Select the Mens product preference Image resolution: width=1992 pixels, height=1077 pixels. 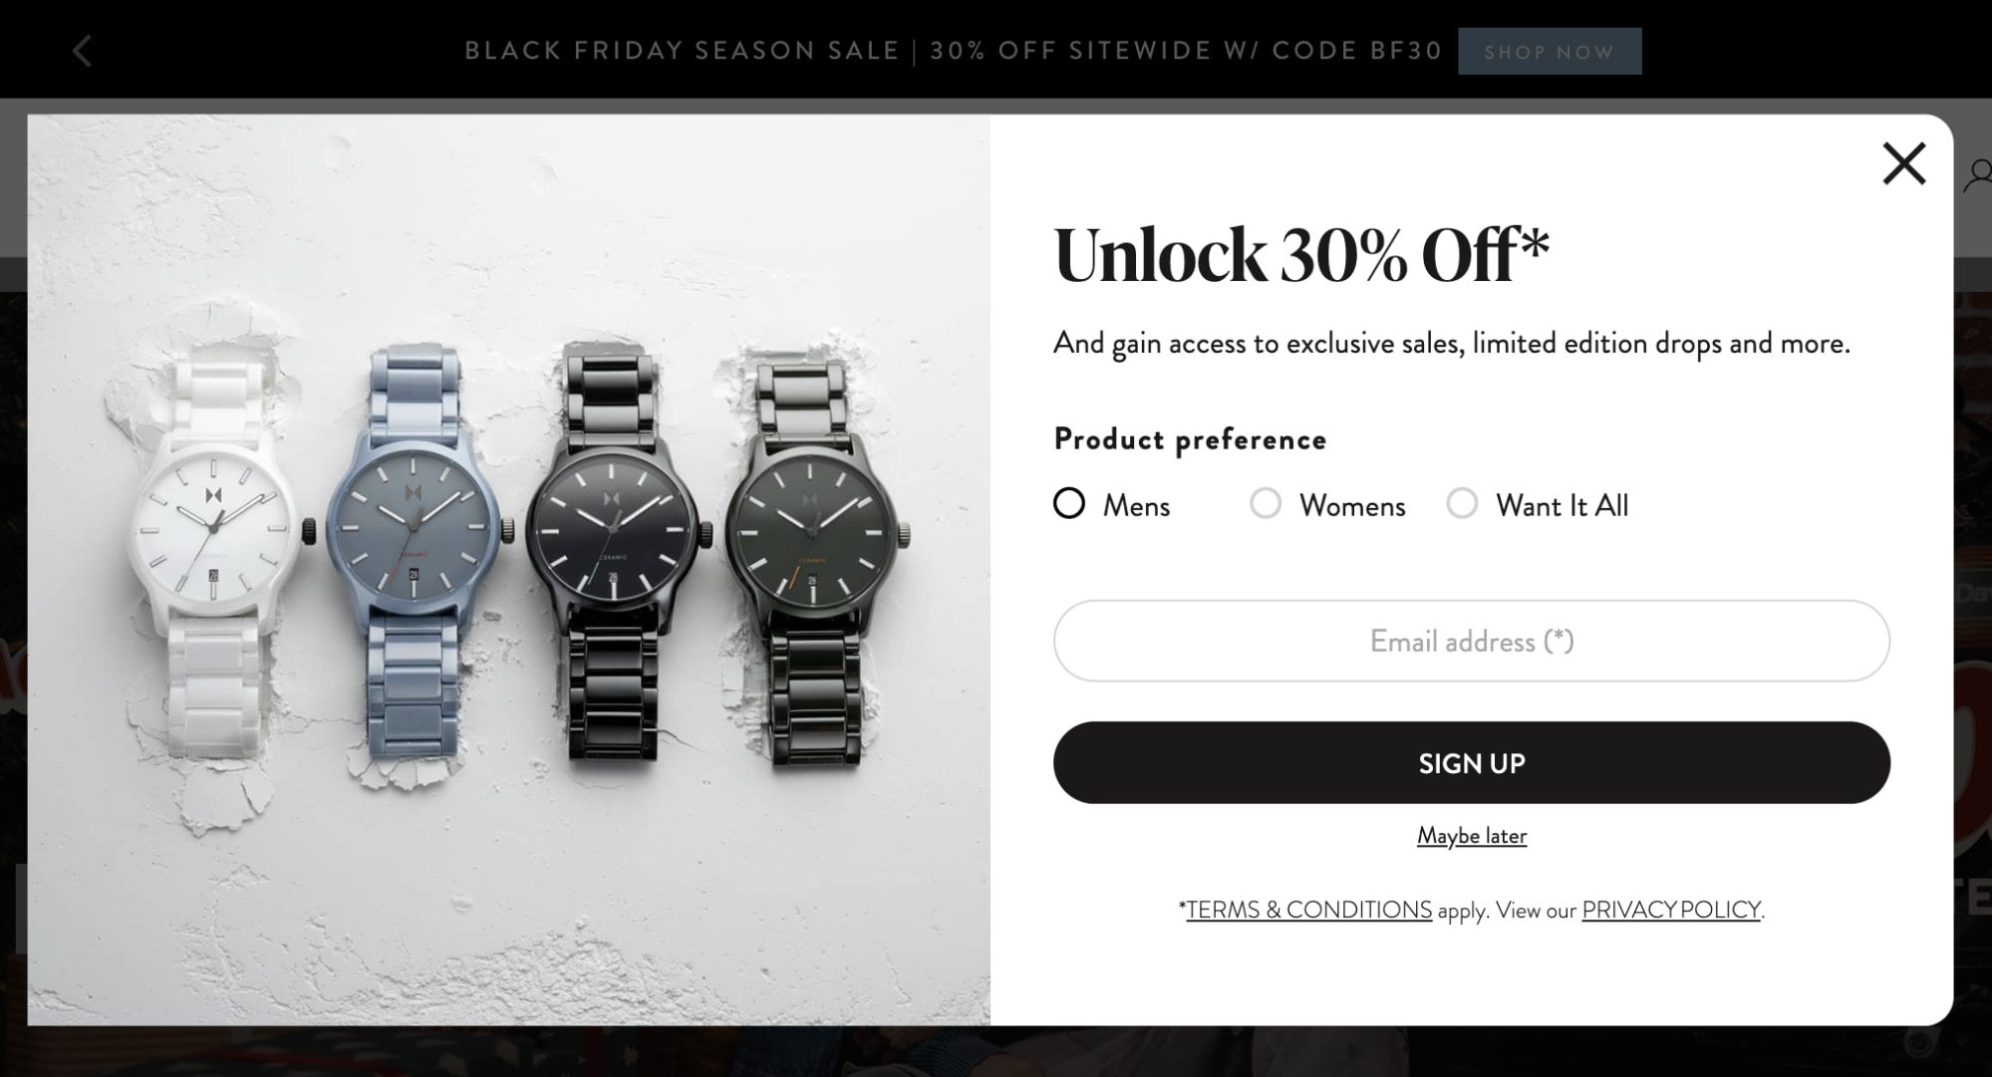coord(1069,505)
